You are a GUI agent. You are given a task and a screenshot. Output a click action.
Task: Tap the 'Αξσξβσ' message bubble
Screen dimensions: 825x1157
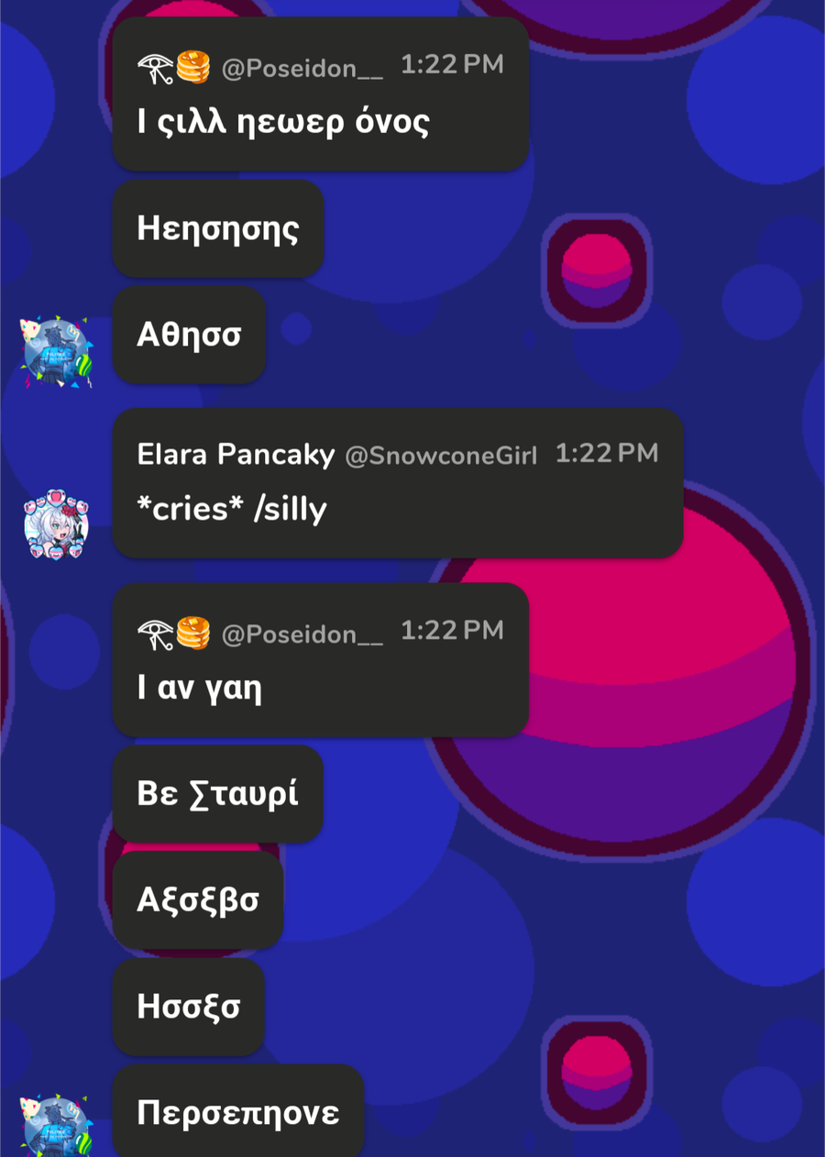pos(198,900)
